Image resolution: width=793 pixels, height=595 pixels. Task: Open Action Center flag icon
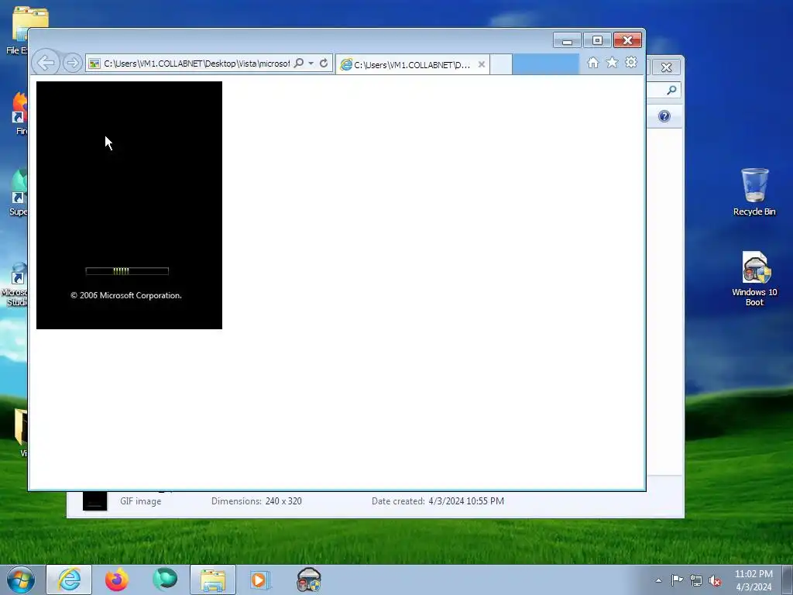point(677,580)
